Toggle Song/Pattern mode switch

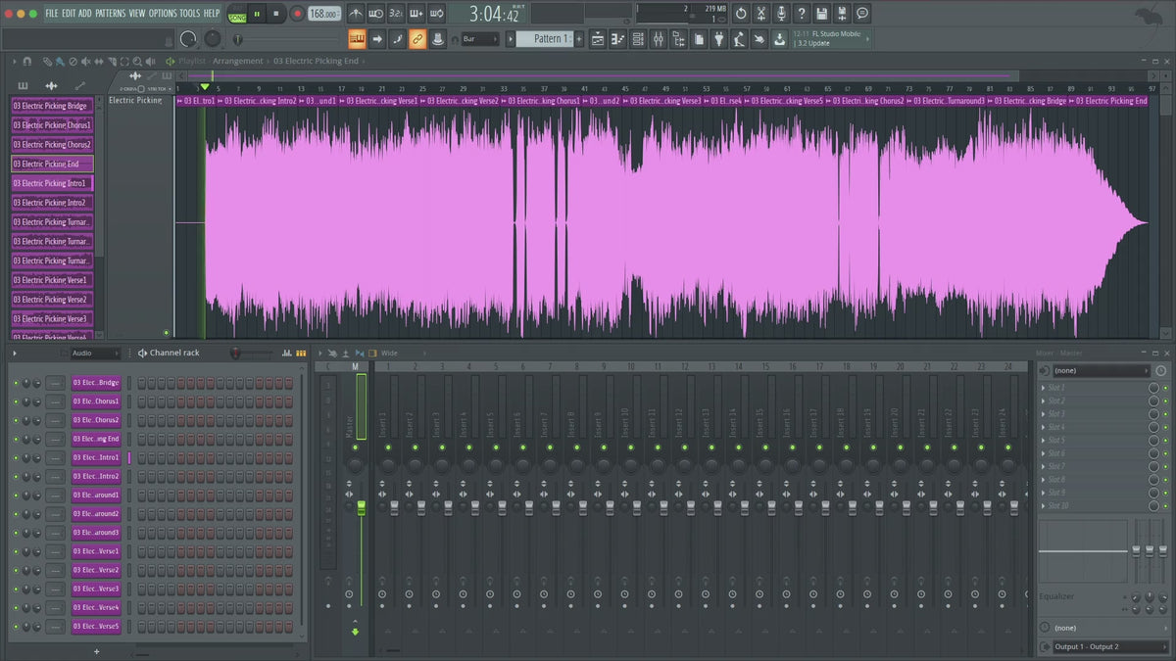pyautogui.click(x=237, y=15)
